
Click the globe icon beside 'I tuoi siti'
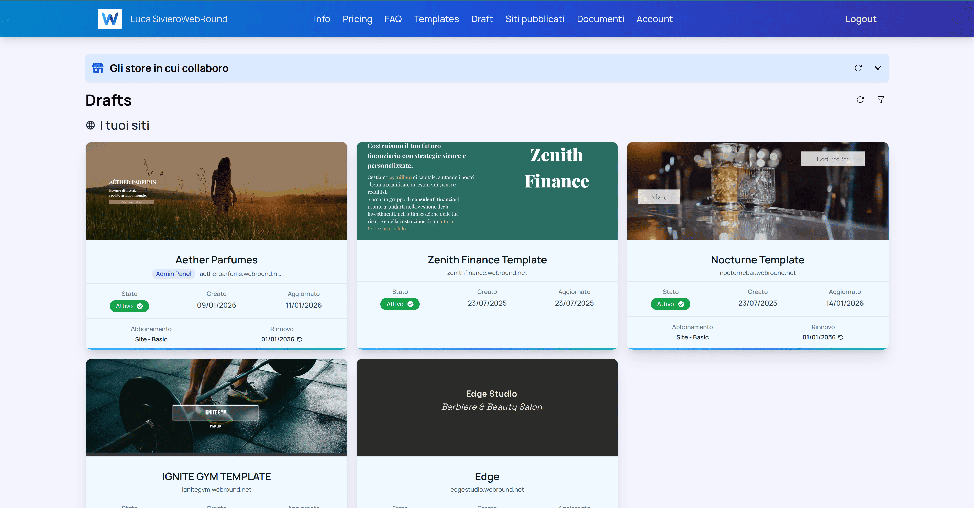tap(90, 125)
